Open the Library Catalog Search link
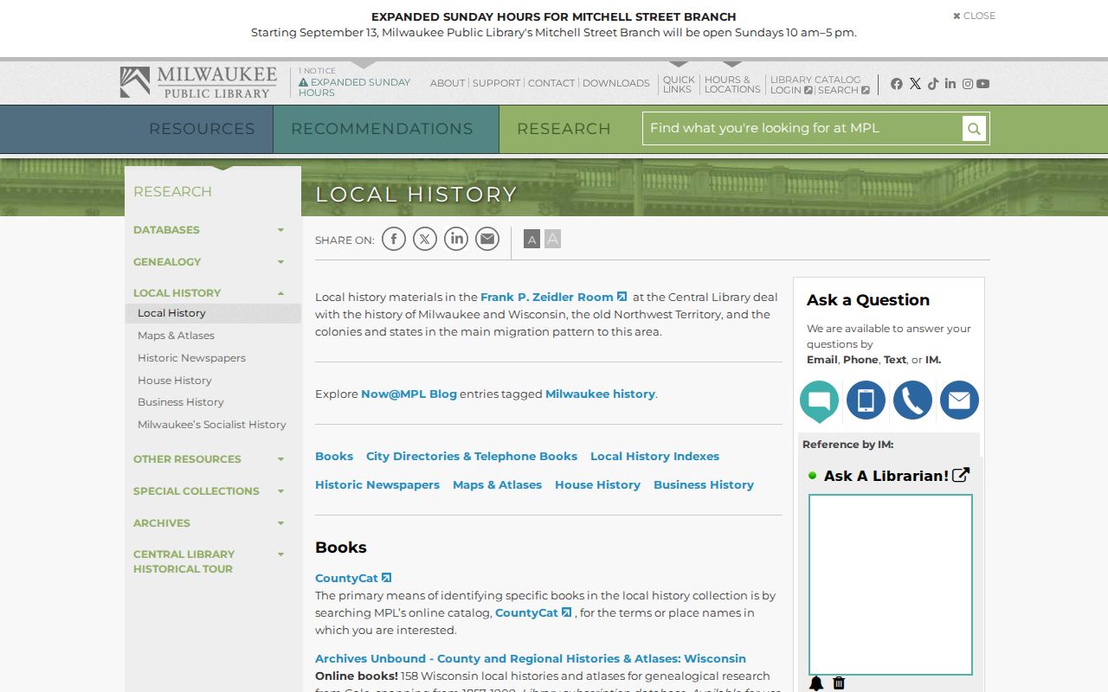Image resolution: width=1108 pixels, height=692 pixels. click(843, 90)
